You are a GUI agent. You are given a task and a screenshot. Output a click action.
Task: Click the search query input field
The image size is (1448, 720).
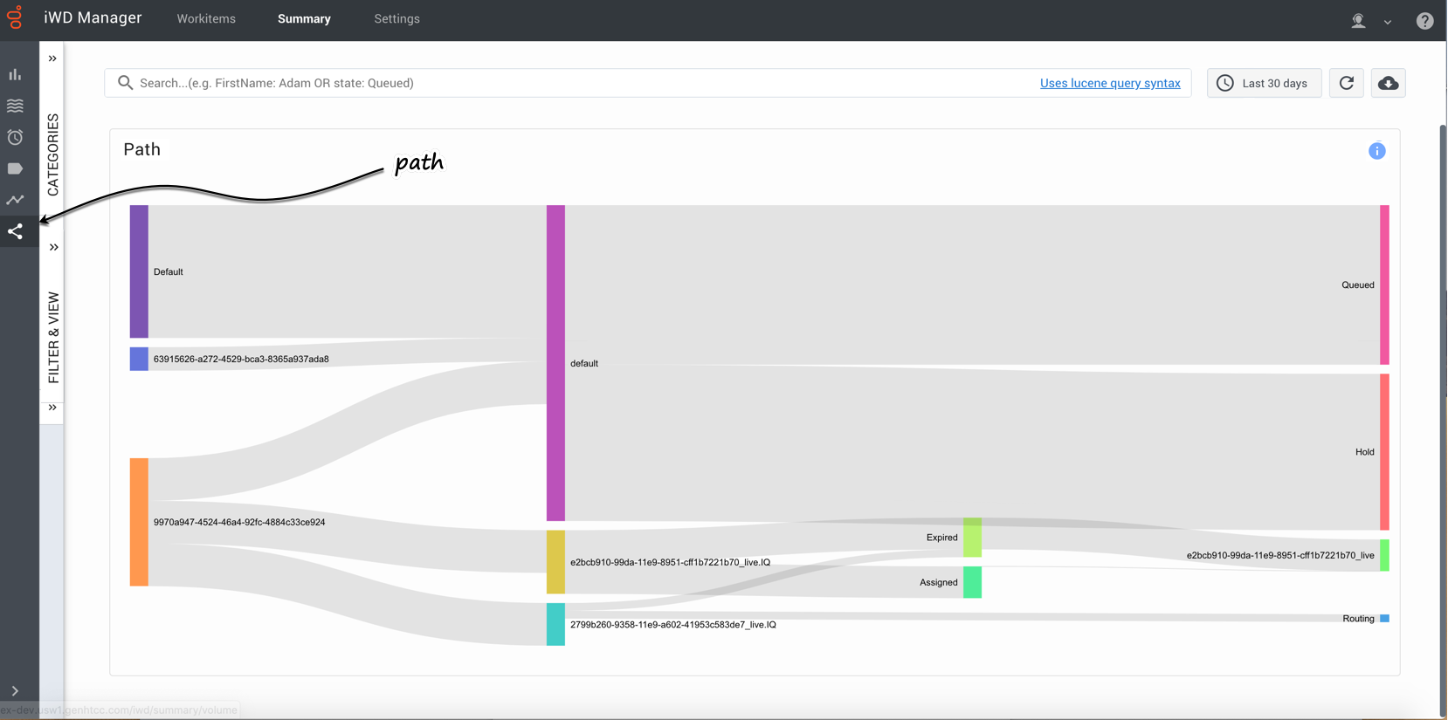(576, 83)
